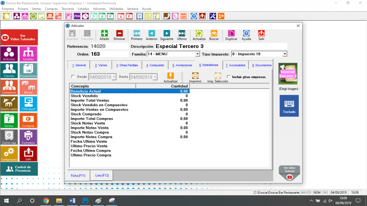Expand the Familia dropdown
This screenshot has width=367, height=206.
click(x=197, y=54)
